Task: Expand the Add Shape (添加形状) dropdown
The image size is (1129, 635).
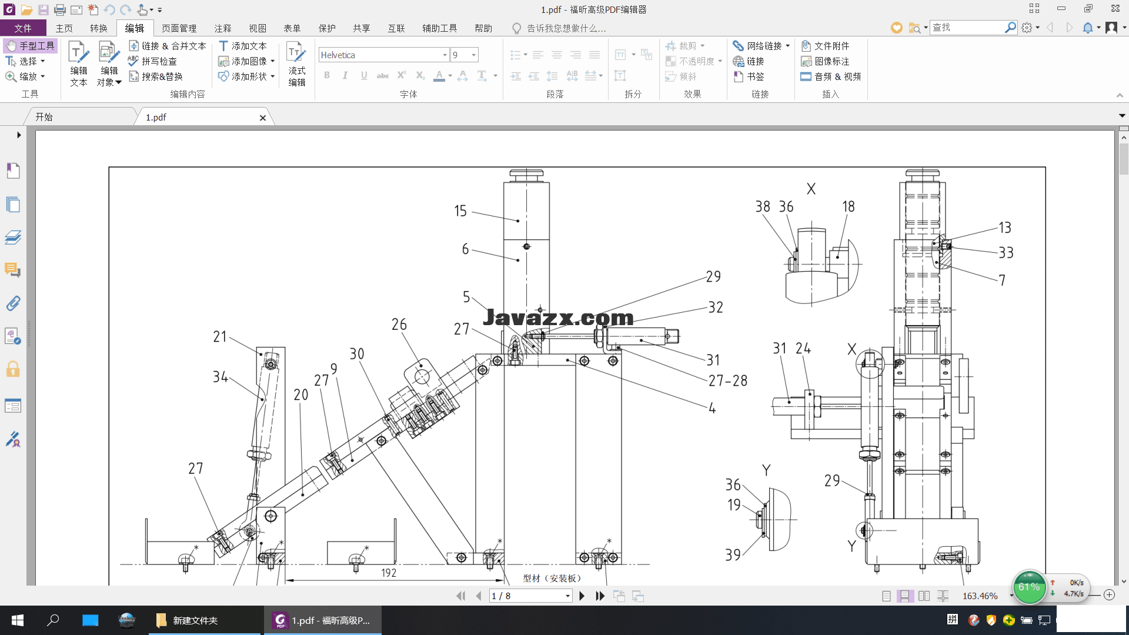Action: coord(273,76)
